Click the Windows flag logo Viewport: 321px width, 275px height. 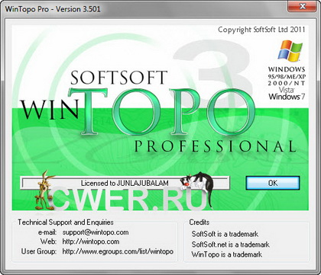point(290,51)
